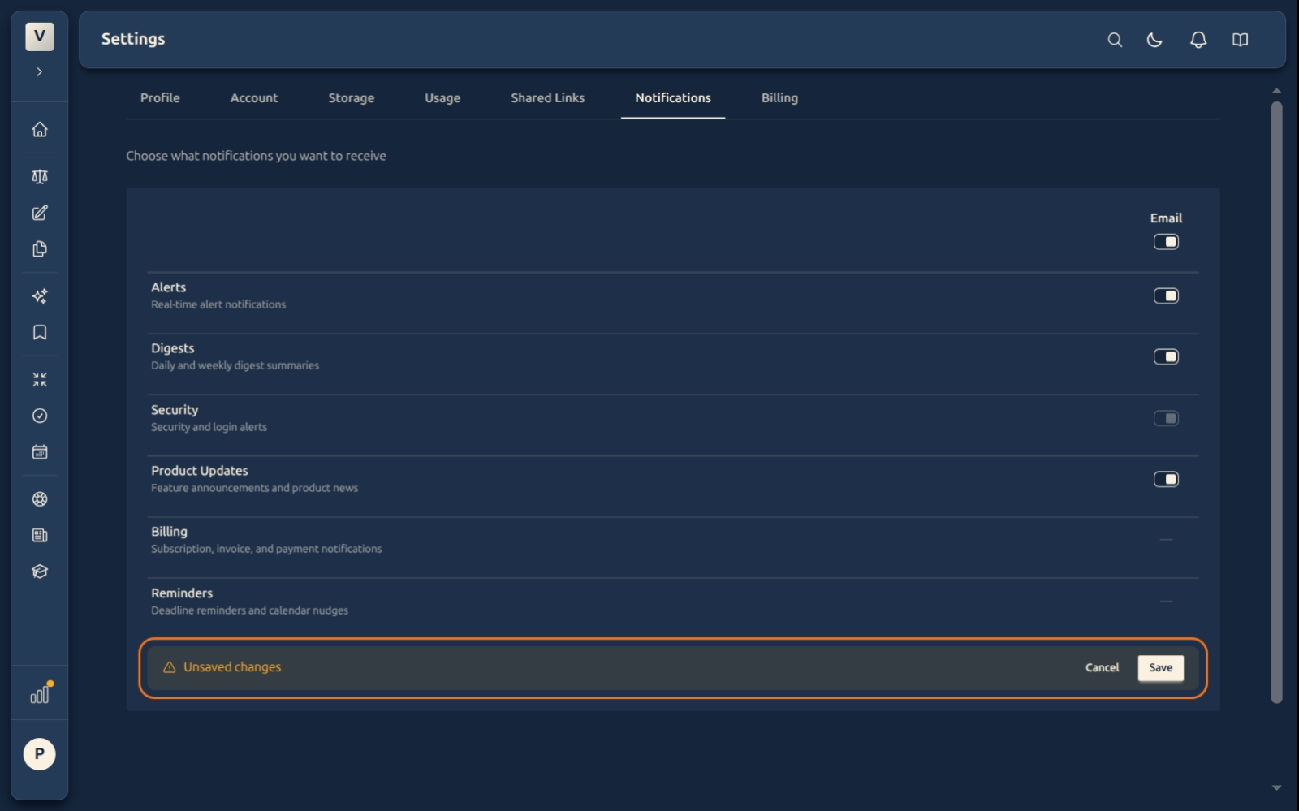Open the bookmark sidebar icon
The height and width of the screenshot is (811, 1299).
coord(40,332)
